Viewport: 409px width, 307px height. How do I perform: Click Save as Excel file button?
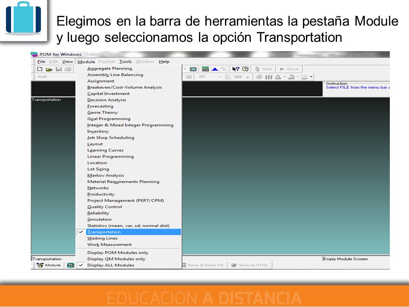coord(203,265)
